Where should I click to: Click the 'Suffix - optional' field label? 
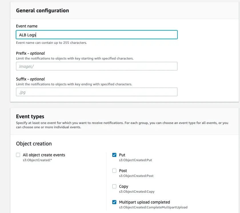click(x=30, y=79)
